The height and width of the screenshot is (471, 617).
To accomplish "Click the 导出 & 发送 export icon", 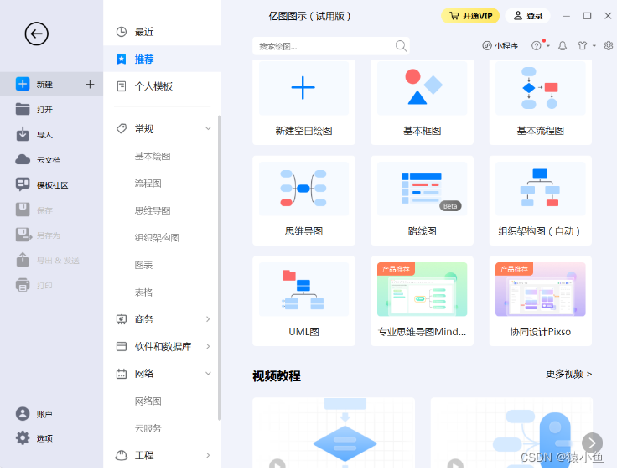I will [23, 260].
